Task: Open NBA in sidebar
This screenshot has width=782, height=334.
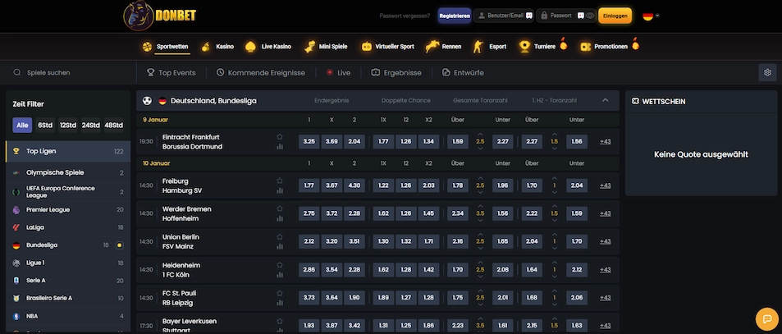Action: [68, 316]
